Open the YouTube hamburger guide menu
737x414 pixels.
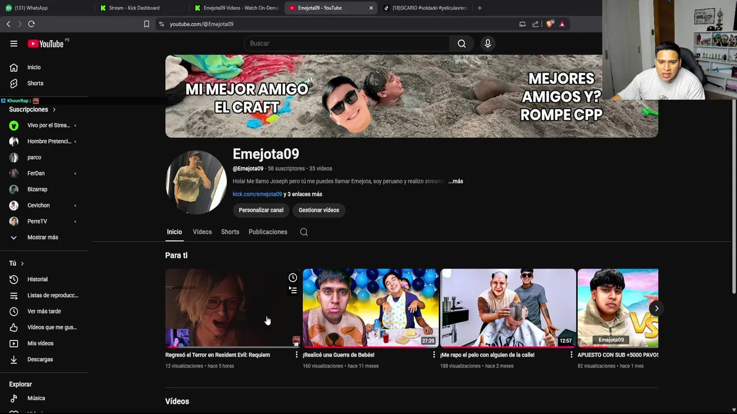pyautogui.click(x=14, y=44)
